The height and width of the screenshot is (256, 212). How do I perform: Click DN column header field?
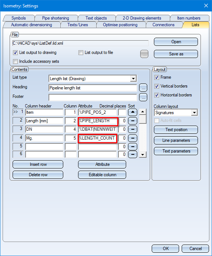(x=44, y=129)
